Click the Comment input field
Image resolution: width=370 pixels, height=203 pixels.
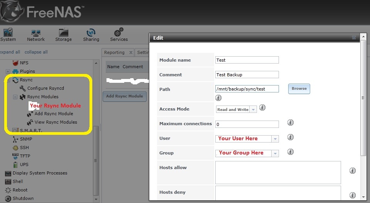tap(247, 75)
